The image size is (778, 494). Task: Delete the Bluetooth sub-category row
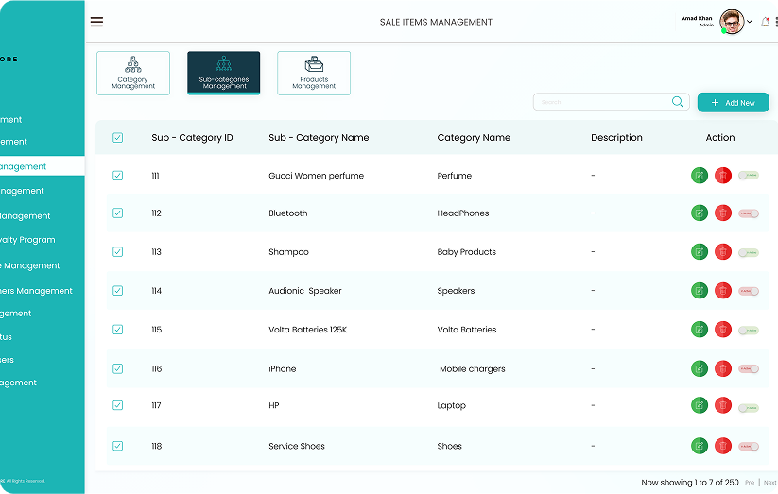pos(723,213)
